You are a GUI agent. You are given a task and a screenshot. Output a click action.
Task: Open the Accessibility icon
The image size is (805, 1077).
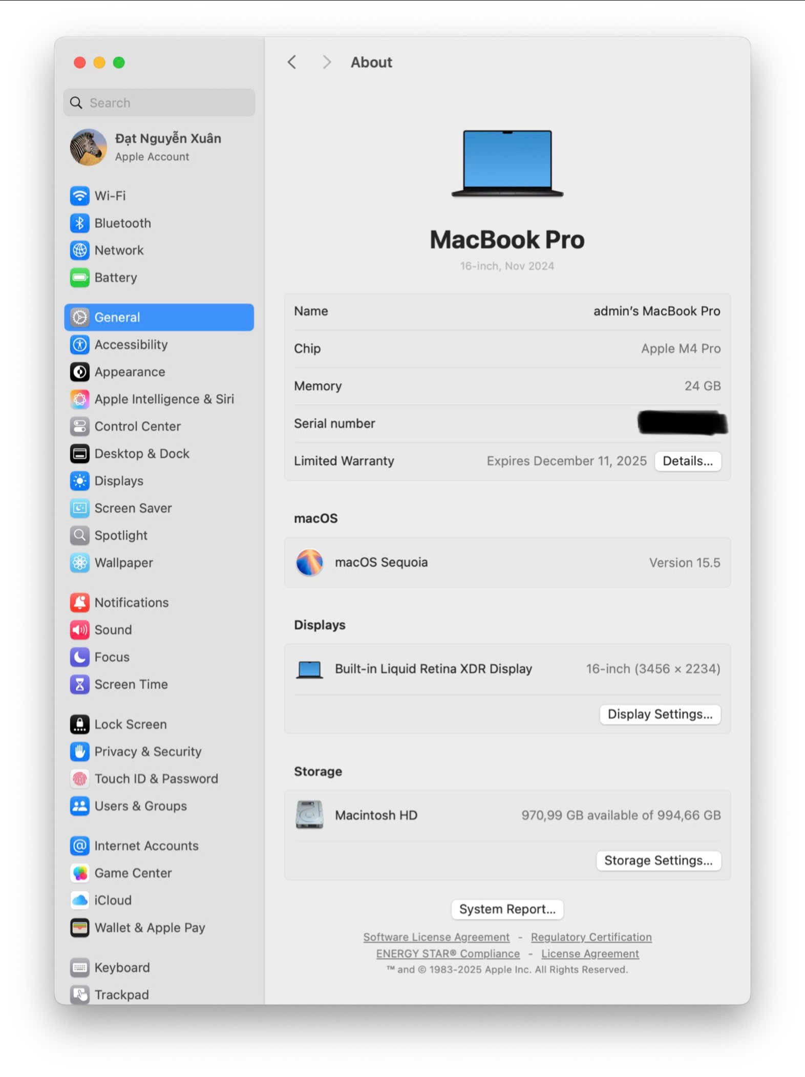[x=79, y=344]
